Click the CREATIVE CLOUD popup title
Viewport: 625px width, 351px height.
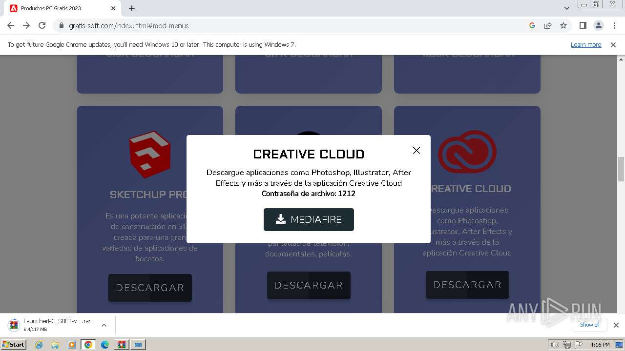click(309, 154)
